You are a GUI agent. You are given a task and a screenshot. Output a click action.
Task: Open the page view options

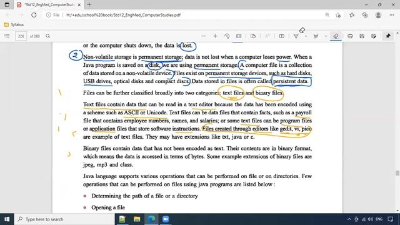point(253,36)
